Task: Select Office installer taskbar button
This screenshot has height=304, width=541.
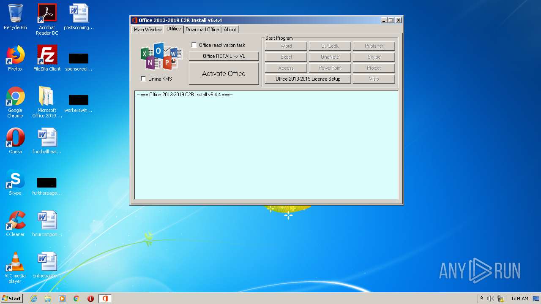Action: click(x=105, y=299)
